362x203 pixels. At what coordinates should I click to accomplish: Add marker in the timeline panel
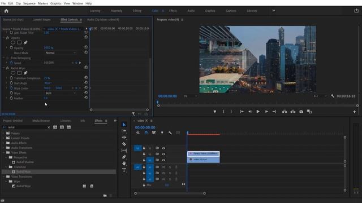[162, 133]
